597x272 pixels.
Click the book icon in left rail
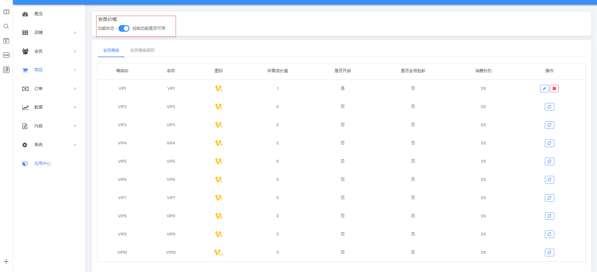6,12
